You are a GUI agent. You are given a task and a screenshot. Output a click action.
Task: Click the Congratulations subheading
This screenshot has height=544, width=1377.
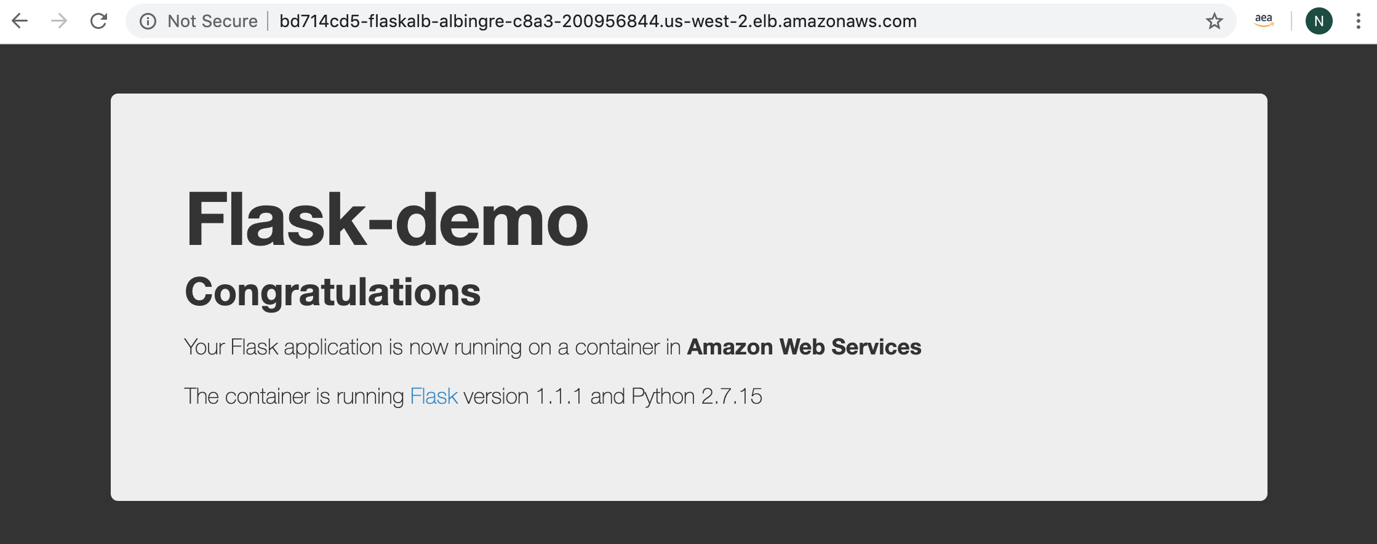coord(332,292)
